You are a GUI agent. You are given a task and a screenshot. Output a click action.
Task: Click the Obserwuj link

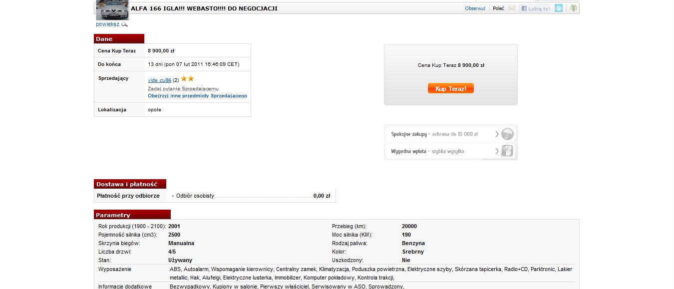(475, 8)
